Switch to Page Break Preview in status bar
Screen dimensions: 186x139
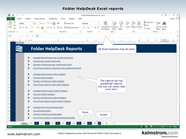pyautogui.click(x=152, y=127)
